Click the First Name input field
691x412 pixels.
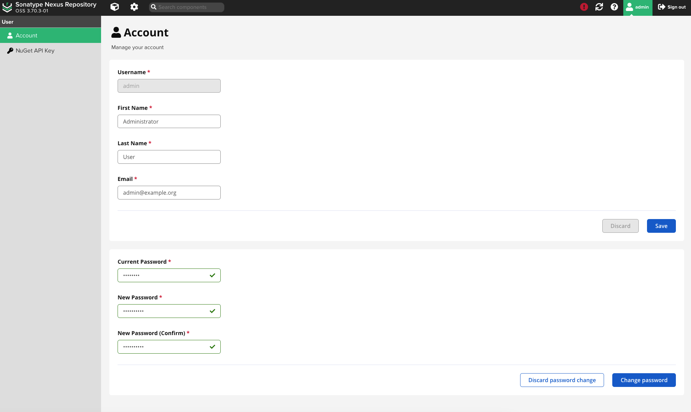[x=169, y=121]
